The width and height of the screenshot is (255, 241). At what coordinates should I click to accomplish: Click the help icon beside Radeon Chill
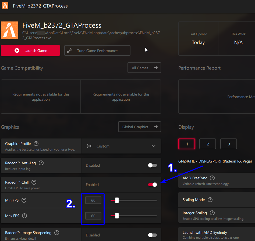click(x=34, y=182)
